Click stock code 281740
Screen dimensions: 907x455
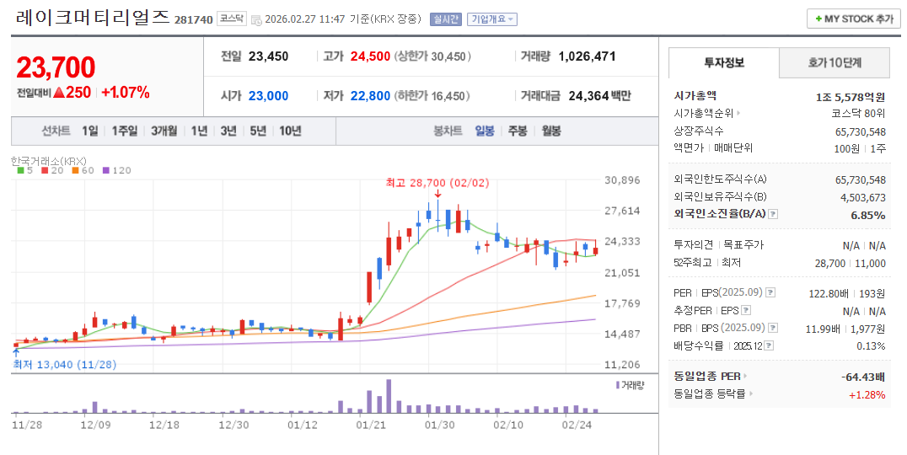pos(194,20)
